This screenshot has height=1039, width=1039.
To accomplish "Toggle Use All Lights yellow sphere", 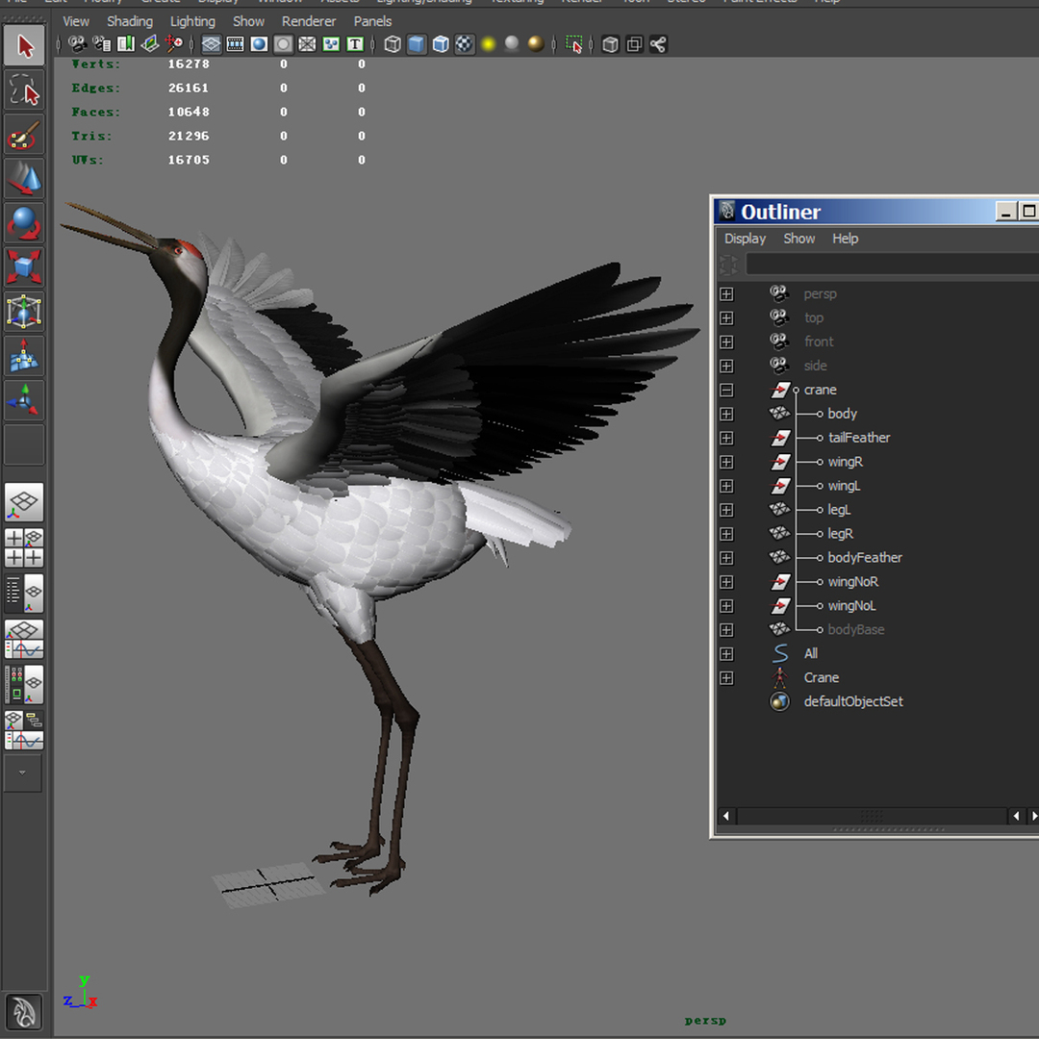I will coord(489,44).
